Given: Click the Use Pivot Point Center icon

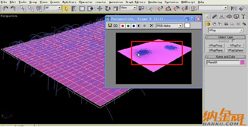Looking at the screenshot, I should 141,8.
